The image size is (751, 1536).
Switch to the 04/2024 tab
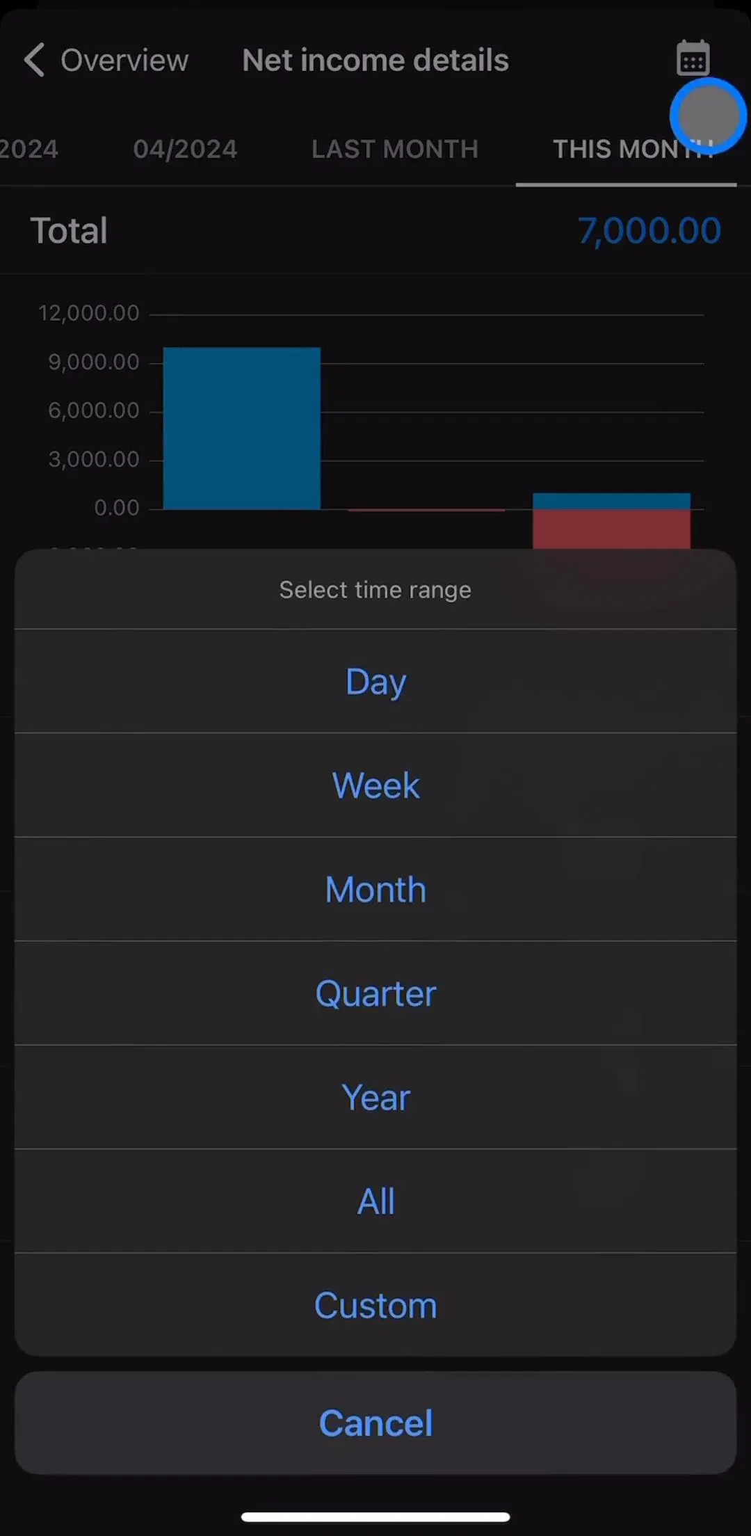(x=185, y=149)
